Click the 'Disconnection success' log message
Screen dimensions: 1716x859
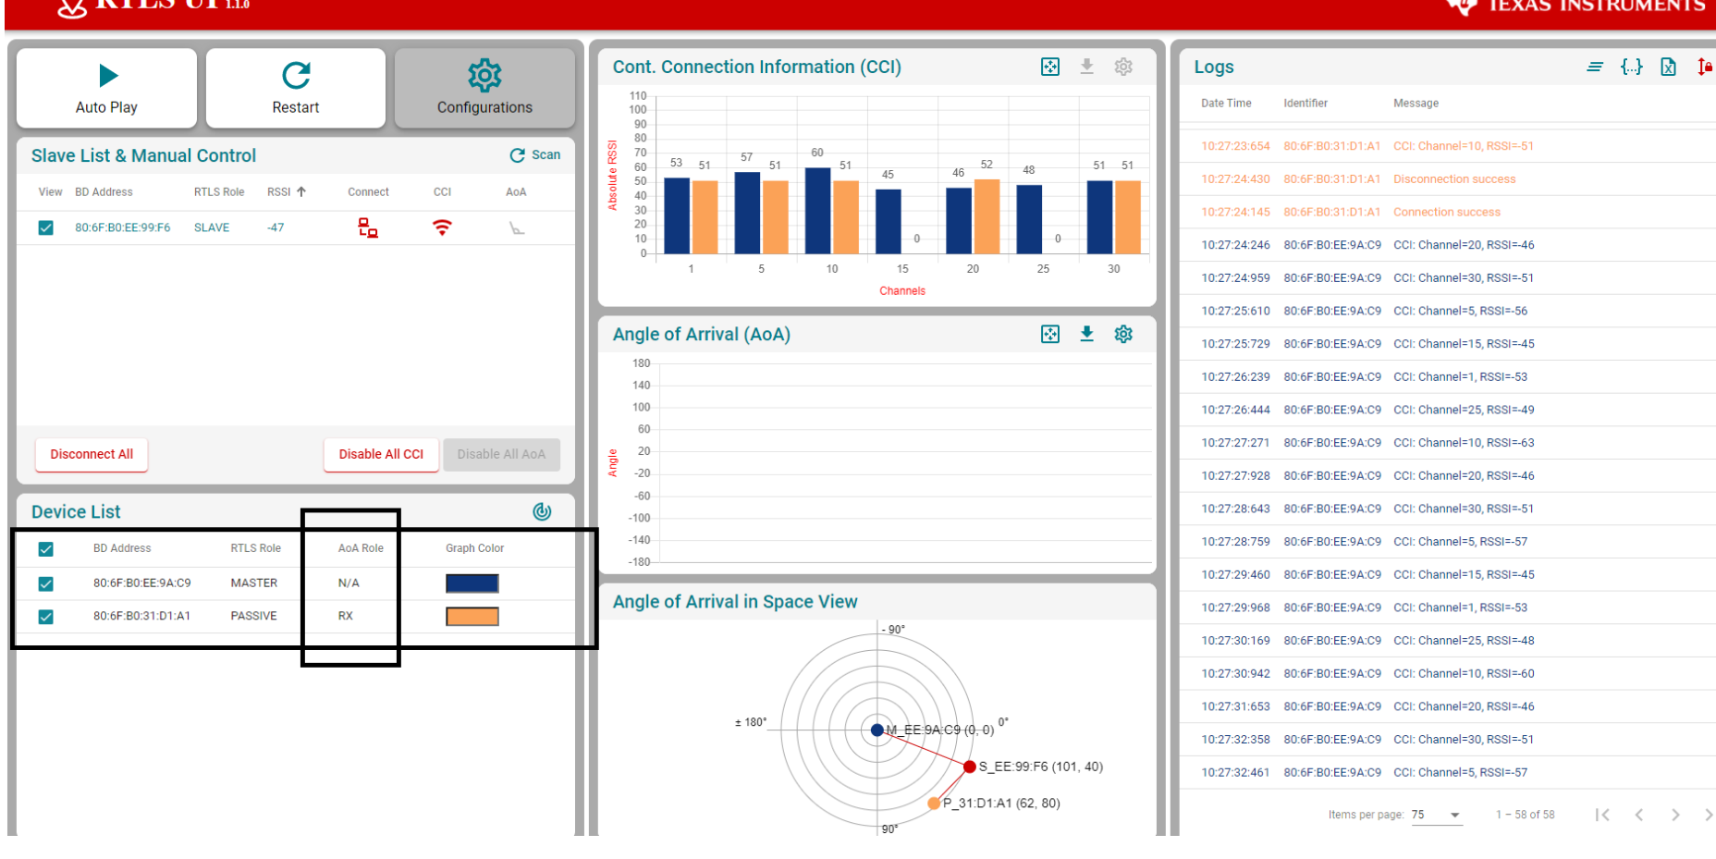point(1454,179)
